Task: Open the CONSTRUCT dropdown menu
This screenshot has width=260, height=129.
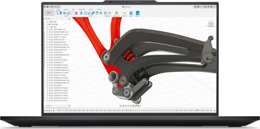Action: pyautogui.click(x=116, y=16)
